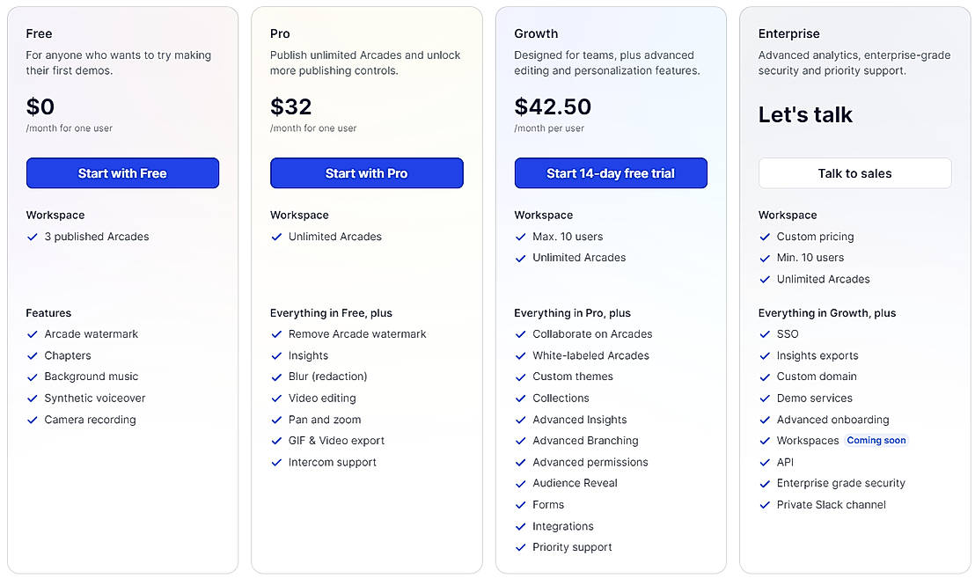Click the Insights exports feature text

click(817, 355)
